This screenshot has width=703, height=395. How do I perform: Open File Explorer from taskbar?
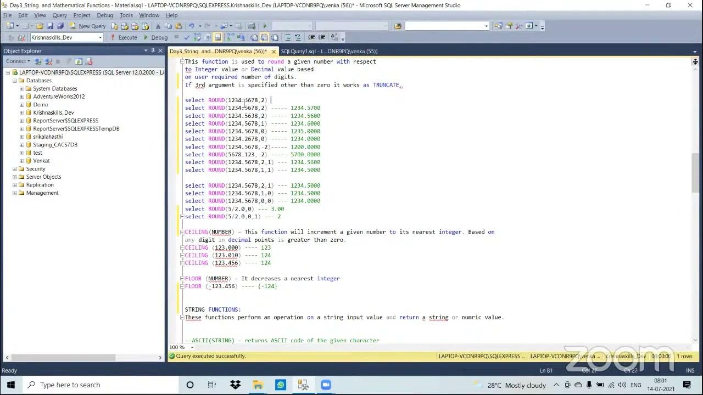(258, 385)
